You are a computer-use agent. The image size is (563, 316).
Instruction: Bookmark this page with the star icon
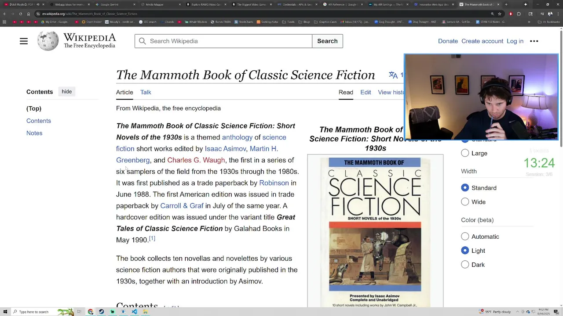click(x=500, y=14)
